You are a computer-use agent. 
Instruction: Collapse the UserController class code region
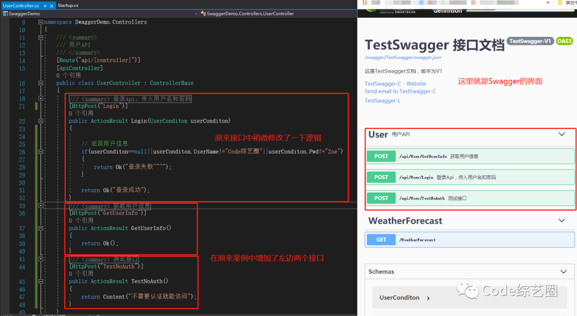(x=41, y=83)
